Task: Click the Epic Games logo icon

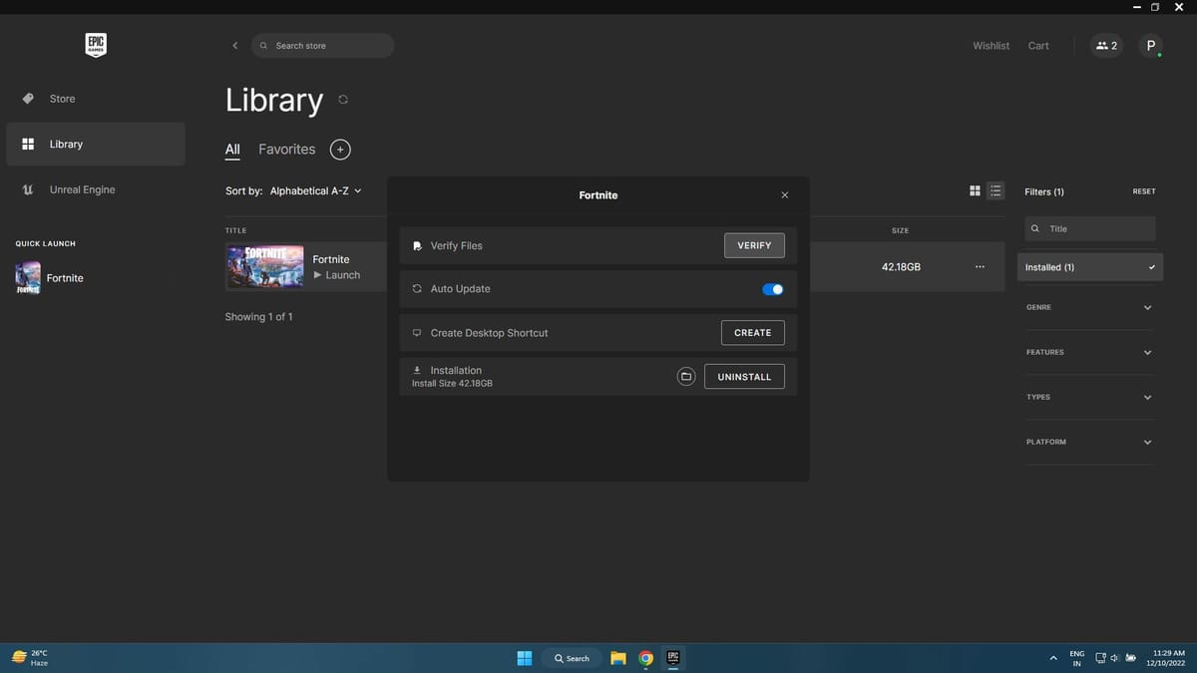Action: pos(95,45)
